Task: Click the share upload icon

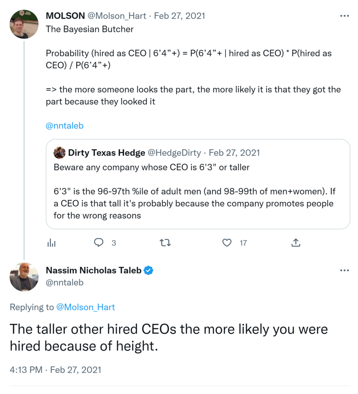Action: 295,243
